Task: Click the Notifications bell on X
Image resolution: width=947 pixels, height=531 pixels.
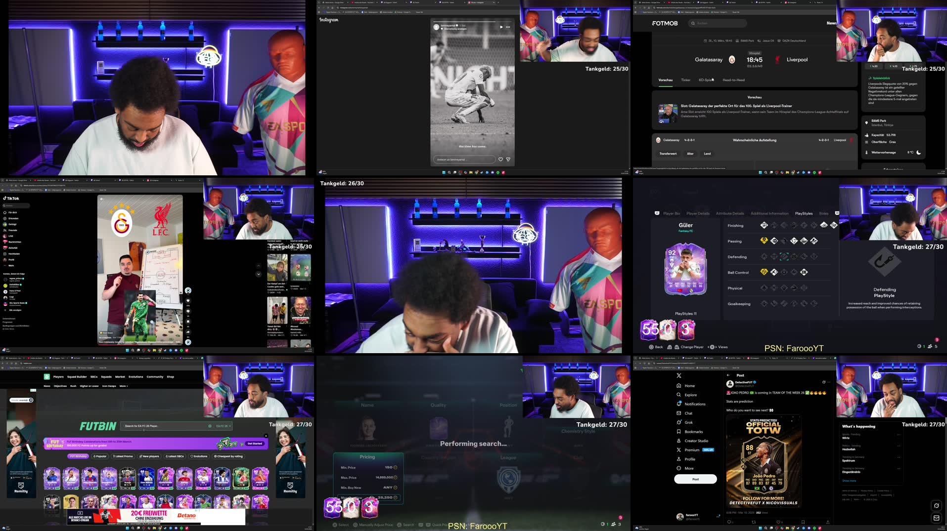Action: coord(679,404)
